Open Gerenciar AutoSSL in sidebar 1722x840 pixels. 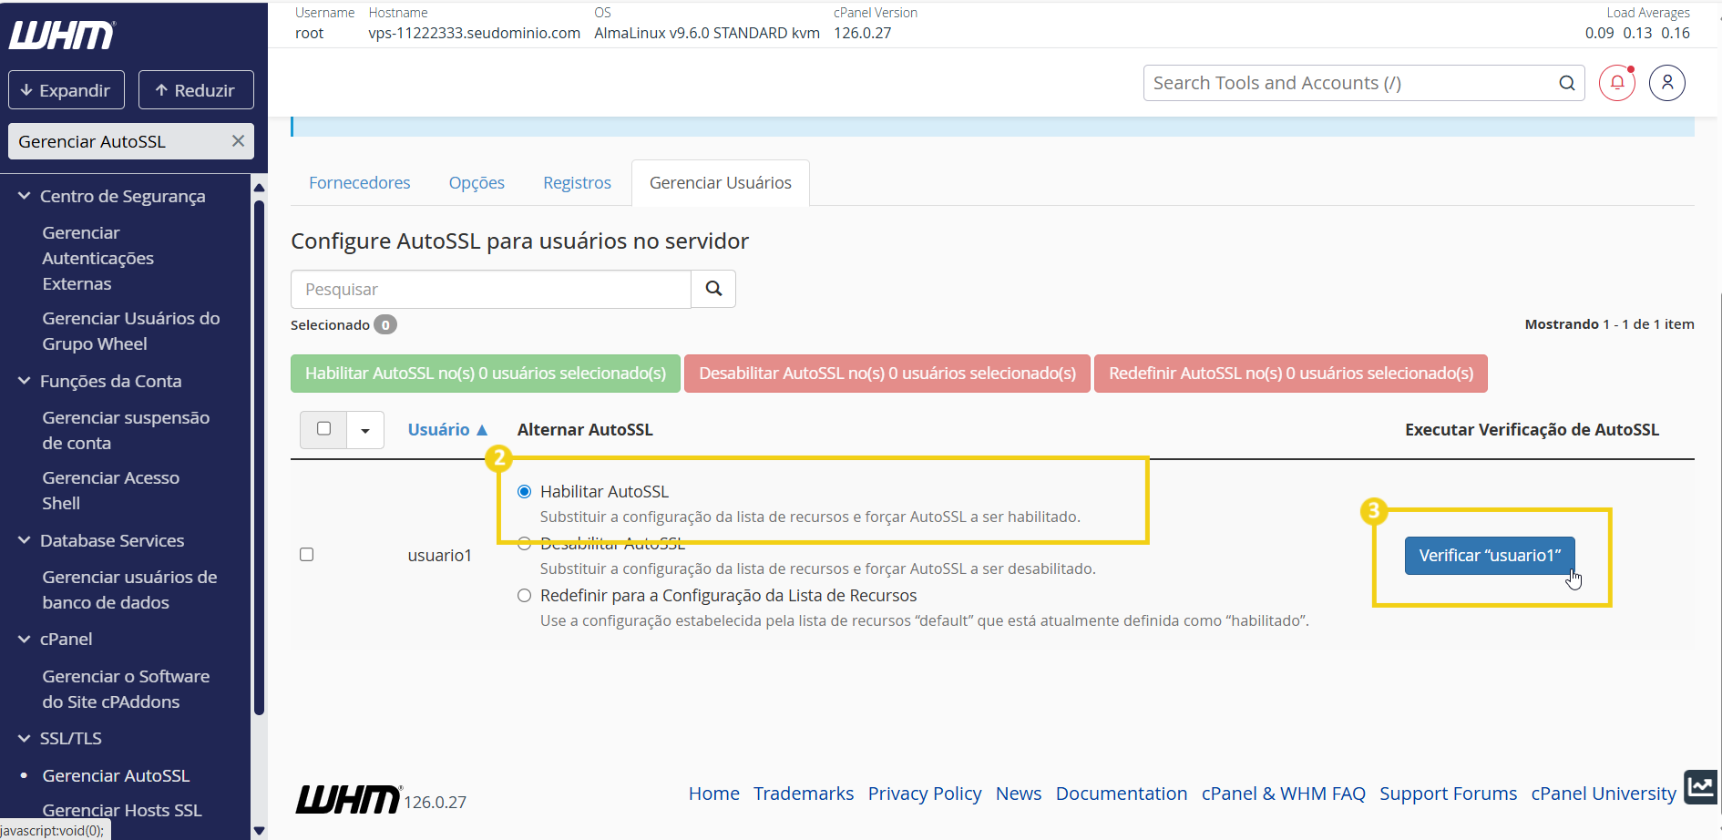[x=116, y=775]
